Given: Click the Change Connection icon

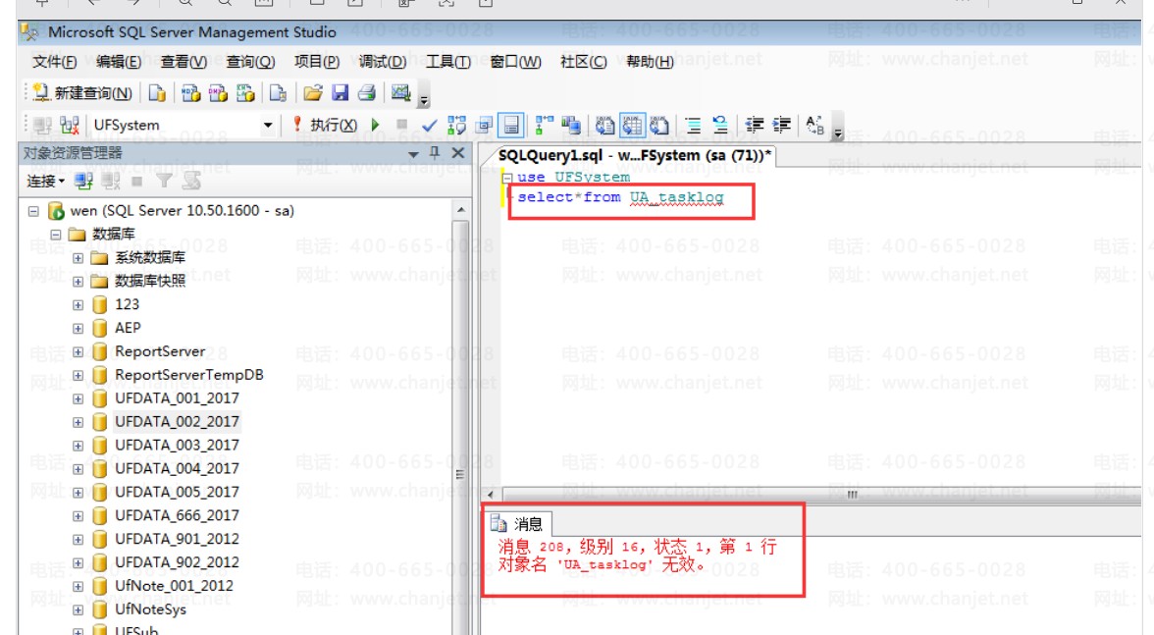Looking at the screenshot, I should [x=69, y=125].
